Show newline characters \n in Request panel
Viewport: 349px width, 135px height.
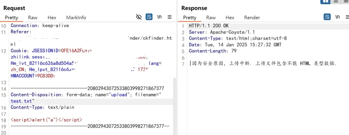159,17
